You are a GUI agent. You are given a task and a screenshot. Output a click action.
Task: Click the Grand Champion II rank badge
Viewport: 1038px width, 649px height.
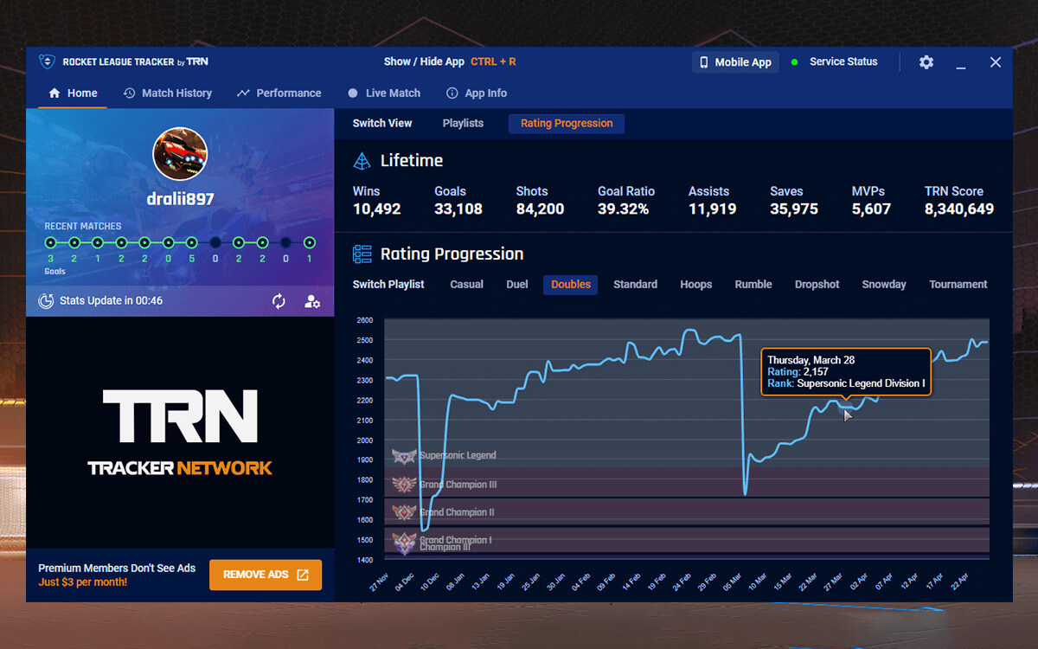[404, 512]
